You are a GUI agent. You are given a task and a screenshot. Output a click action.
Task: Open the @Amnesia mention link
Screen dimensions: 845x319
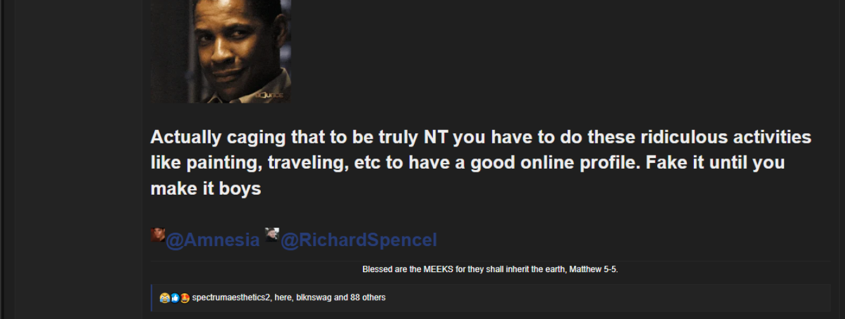pyautogui.click(x=213, y=240)
